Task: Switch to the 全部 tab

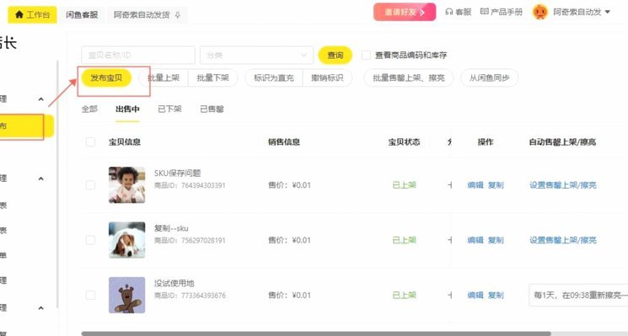Action: (x=89, y=109)
